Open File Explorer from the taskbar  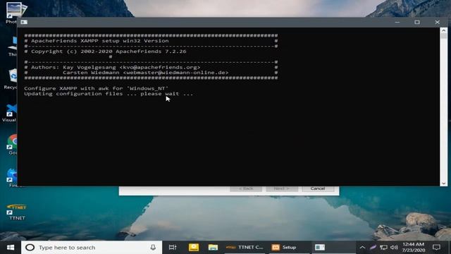[x=213, y=248]
